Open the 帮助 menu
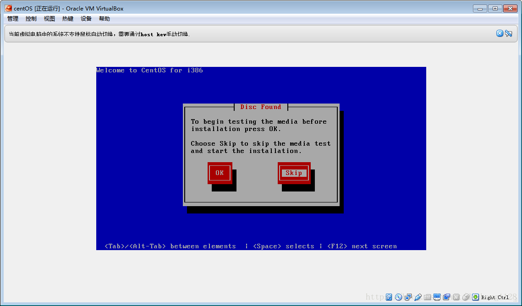 click(104, 19)
